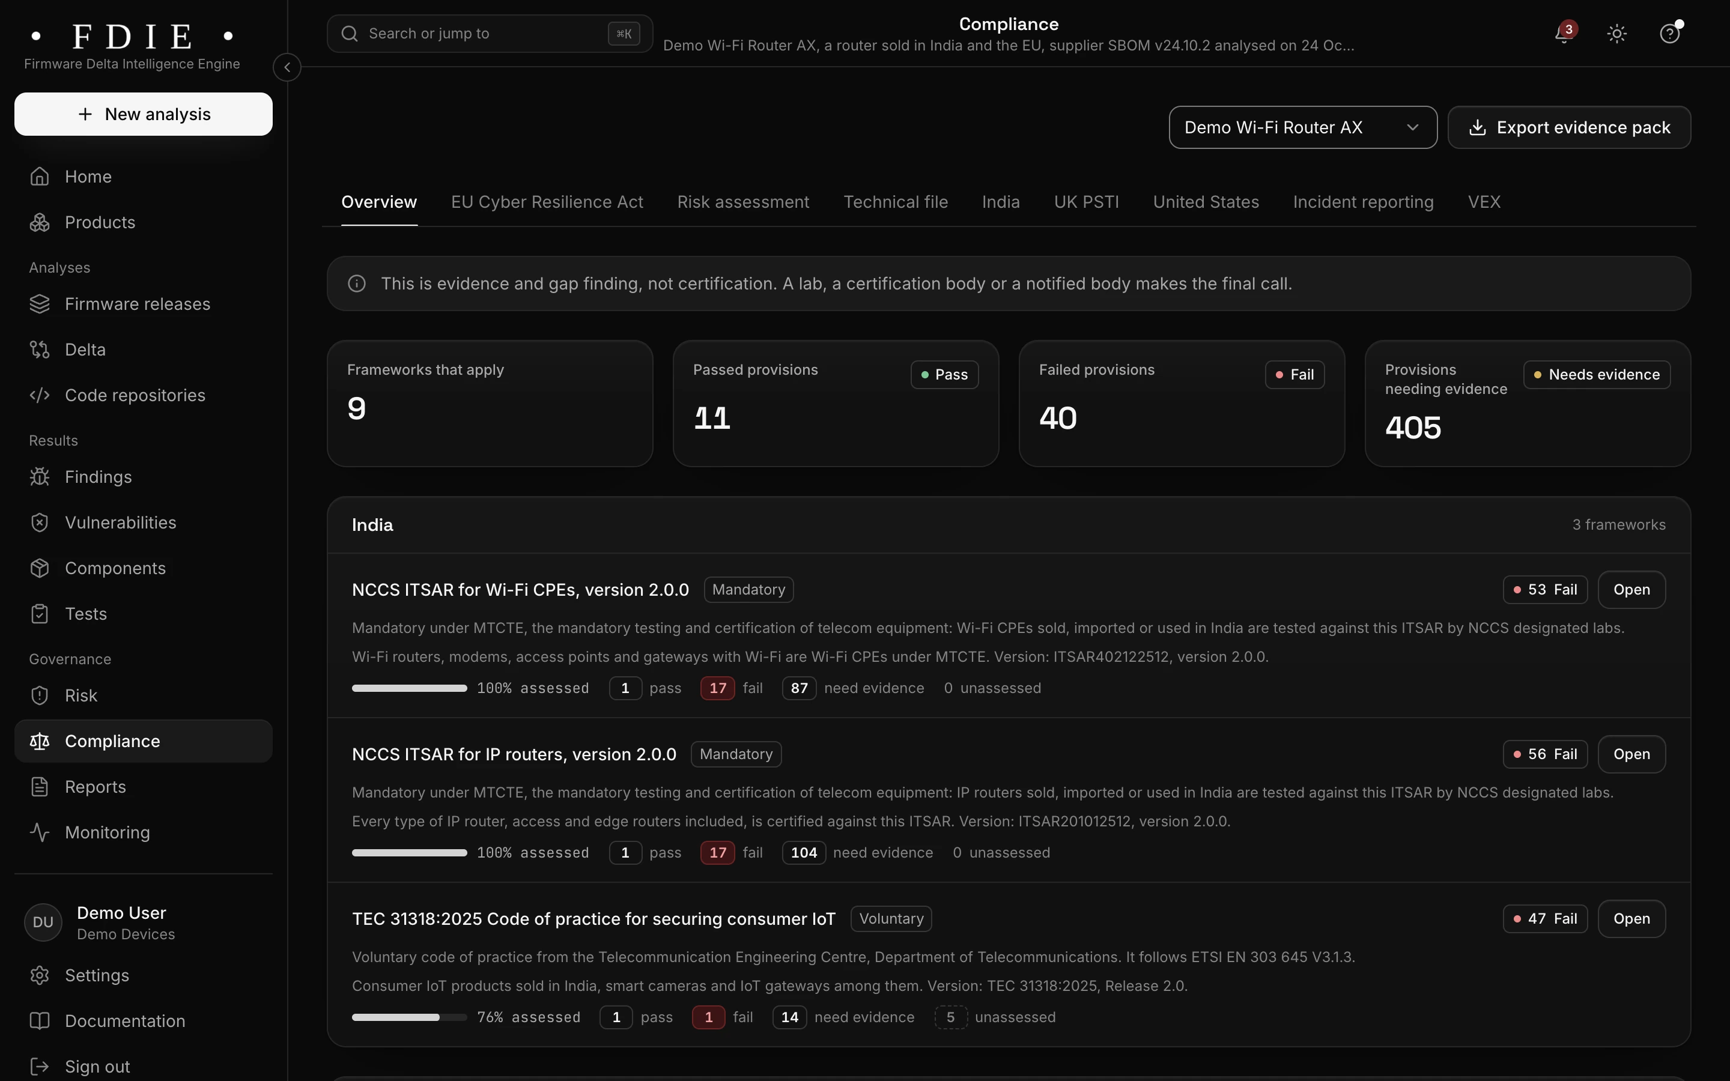The image size is (1730, 1081).
Task: Open the TEC 31318:2025 framework
Action: tap(1631, 919)
